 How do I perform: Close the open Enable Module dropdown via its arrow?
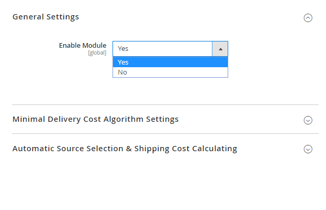(x=220, y=49)
